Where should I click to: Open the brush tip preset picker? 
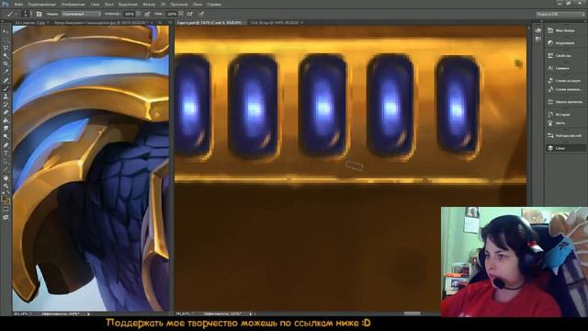[26, 14]
